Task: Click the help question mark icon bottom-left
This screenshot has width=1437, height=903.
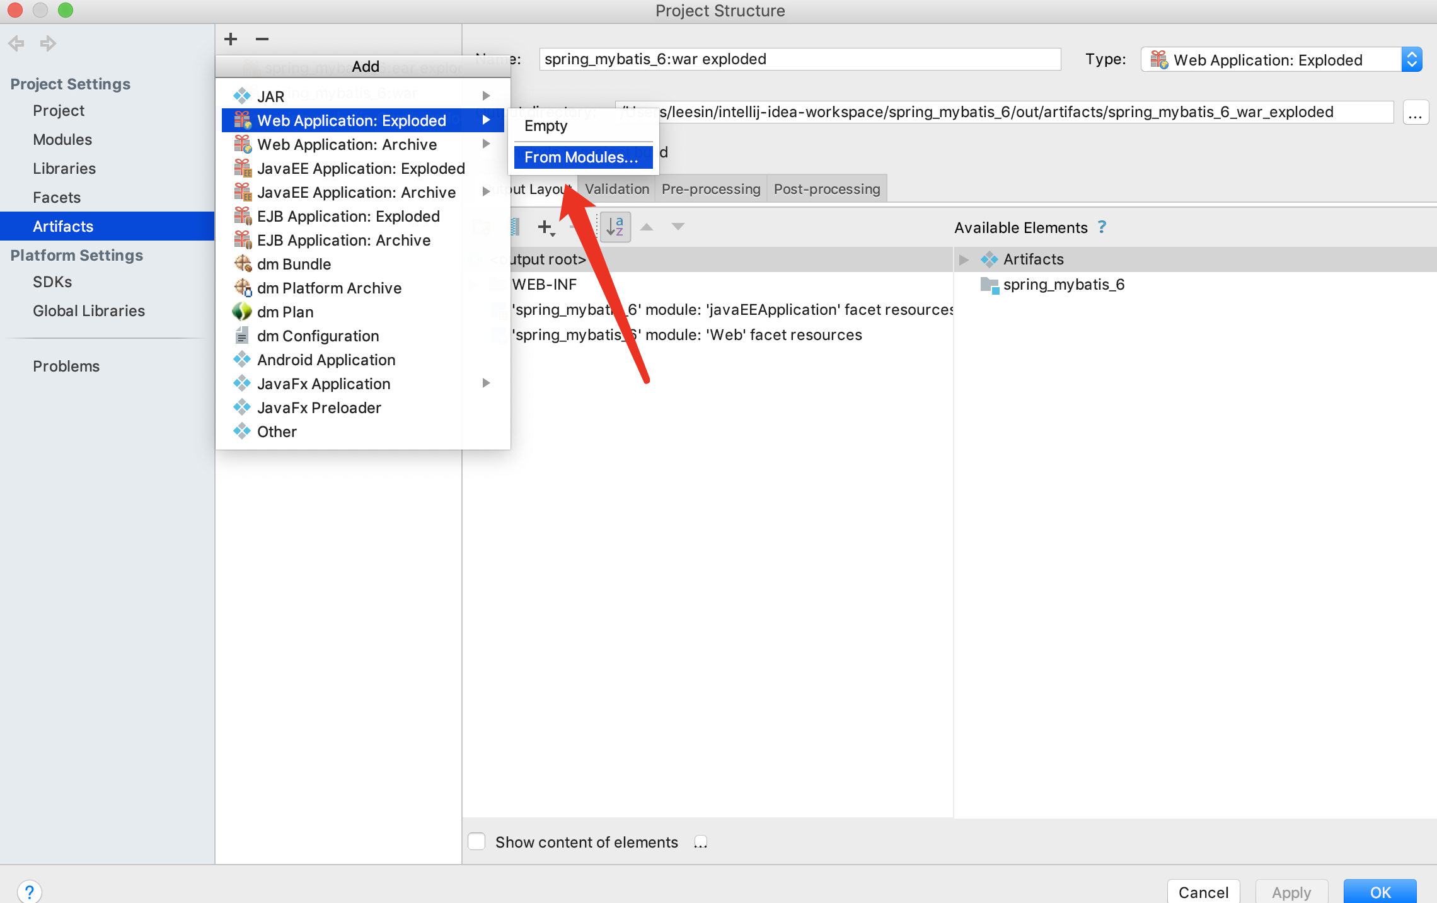Action: click(x=29, y=891)
